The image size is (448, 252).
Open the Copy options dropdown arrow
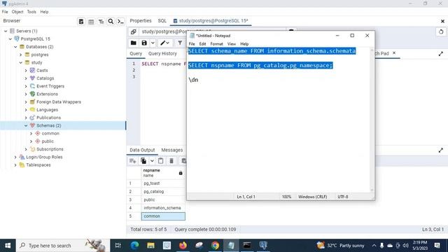point(152,161)
